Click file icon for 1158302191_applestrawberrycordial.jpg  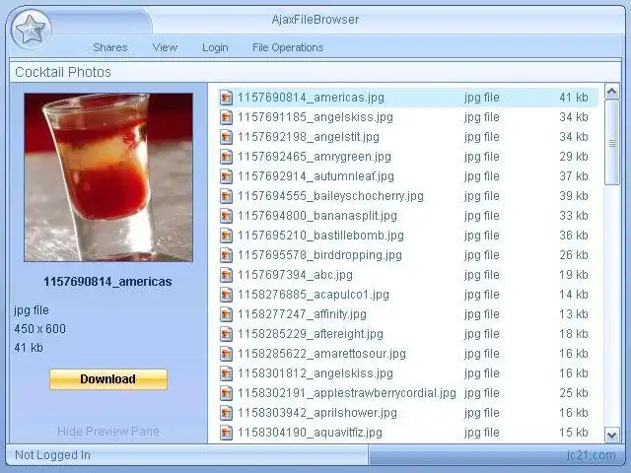click(226, 393)
